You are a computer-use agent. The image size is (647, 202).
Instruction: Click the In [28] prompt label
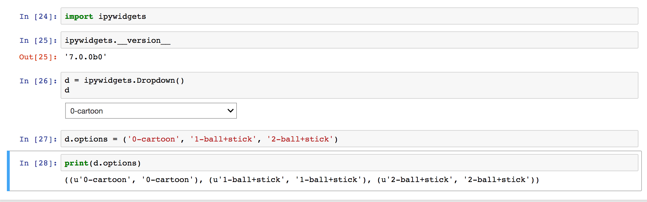click(37, 163)
